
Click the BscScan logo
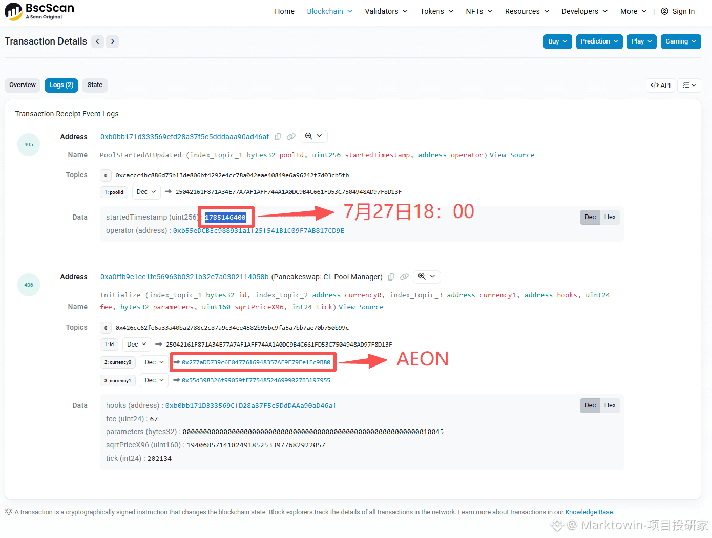coord(40,11)
